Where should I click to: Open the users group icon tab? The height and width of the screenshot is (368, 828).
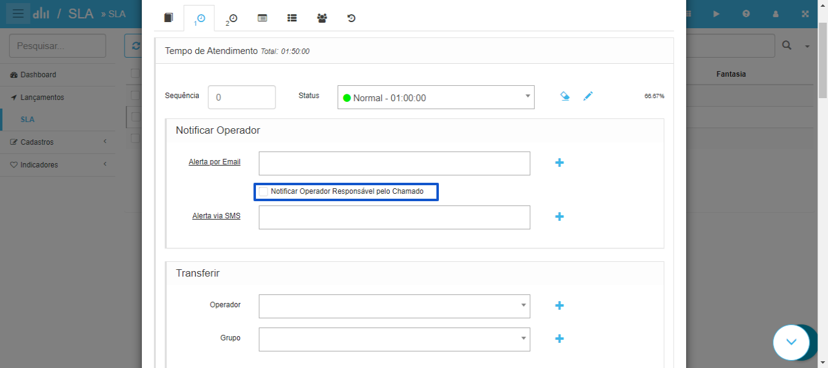[322, 18]
